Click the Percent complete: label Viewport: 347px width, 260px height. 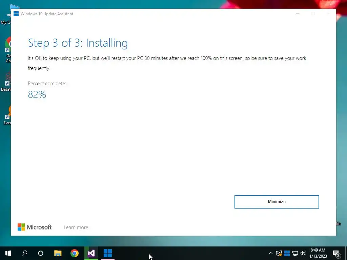tap(47, 84)
